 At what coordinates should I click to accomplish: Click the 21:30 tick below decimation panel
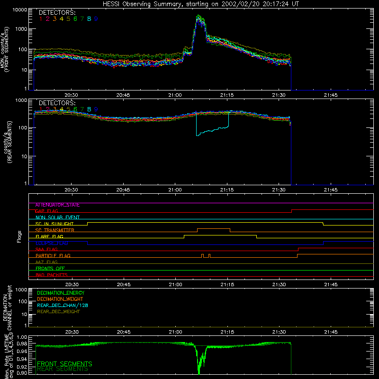[x=279, y=332]
